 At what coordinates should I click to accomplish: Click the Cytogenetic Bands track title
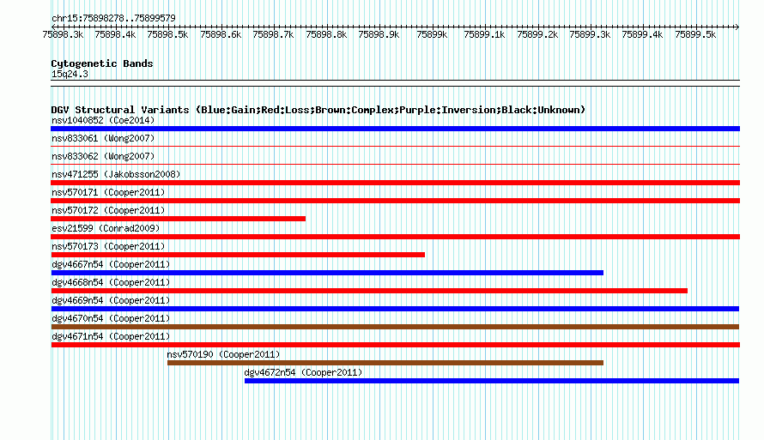tap(102, 63)
